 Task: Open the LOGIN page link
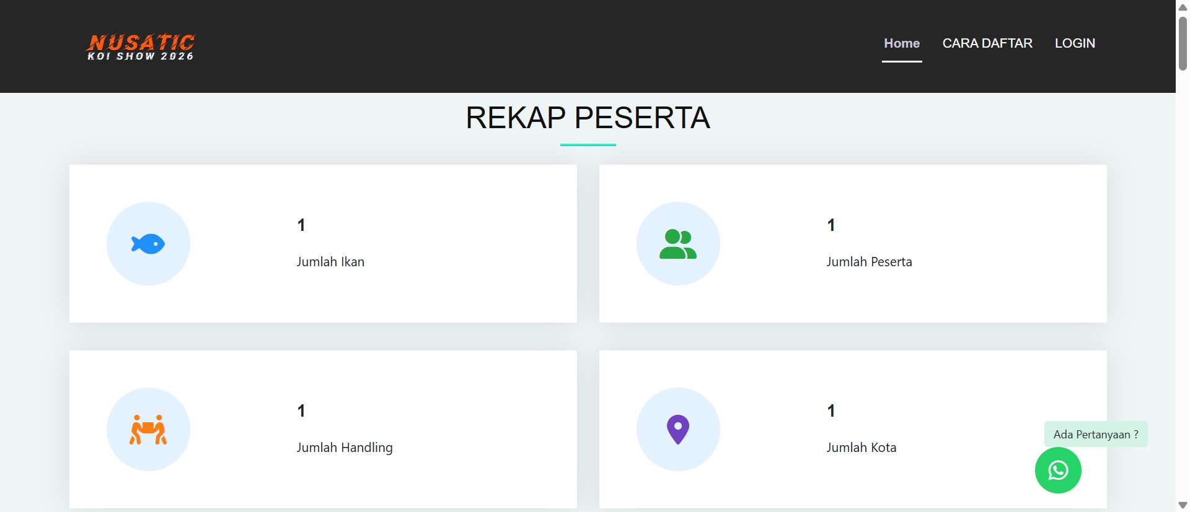[x=1075, y=43]
